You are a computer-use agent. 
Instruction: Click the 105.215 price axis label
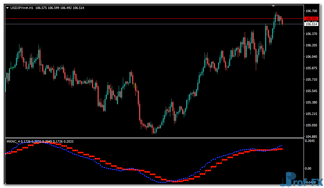click(x=311, y=114)
